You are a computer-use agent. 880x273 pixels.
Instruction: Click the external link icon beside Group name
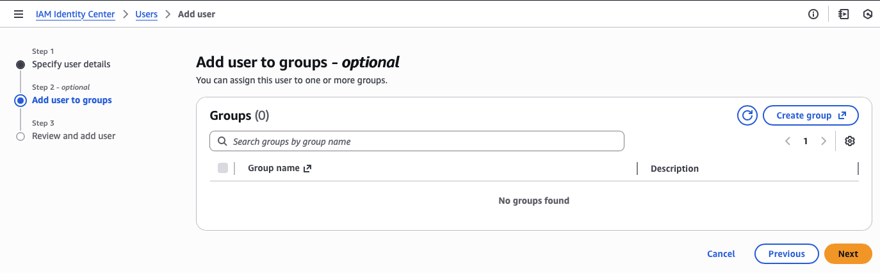point(307,169)
